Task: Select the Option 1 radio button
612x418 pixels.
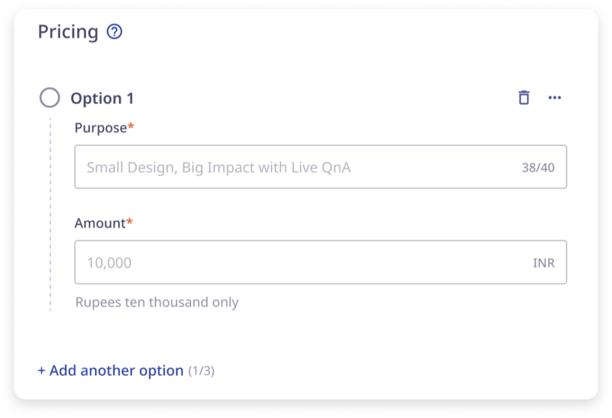Action: pyautogui.click(x=50, y=97)
